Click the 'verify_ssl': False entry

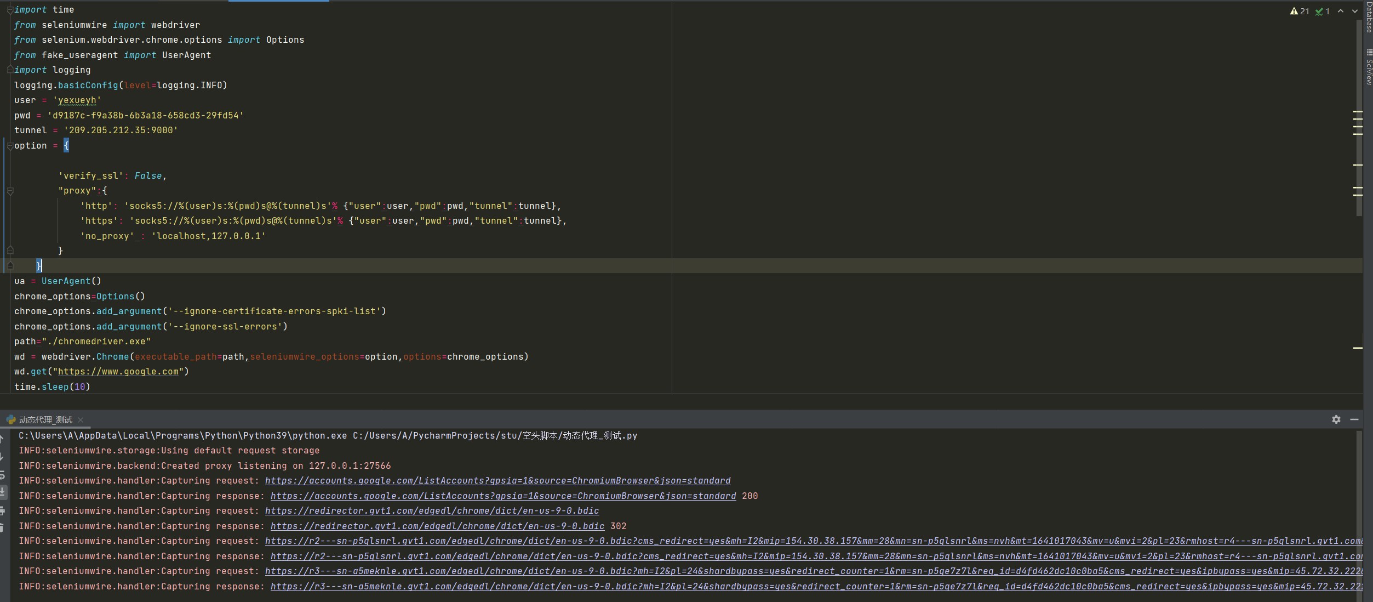[x=112, y=176]
